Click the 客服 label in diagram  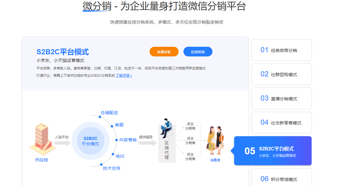[119, 125]
